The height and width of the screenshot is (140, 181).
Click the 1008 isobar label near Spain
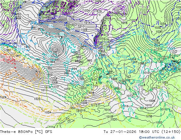[x=84, y=103]
